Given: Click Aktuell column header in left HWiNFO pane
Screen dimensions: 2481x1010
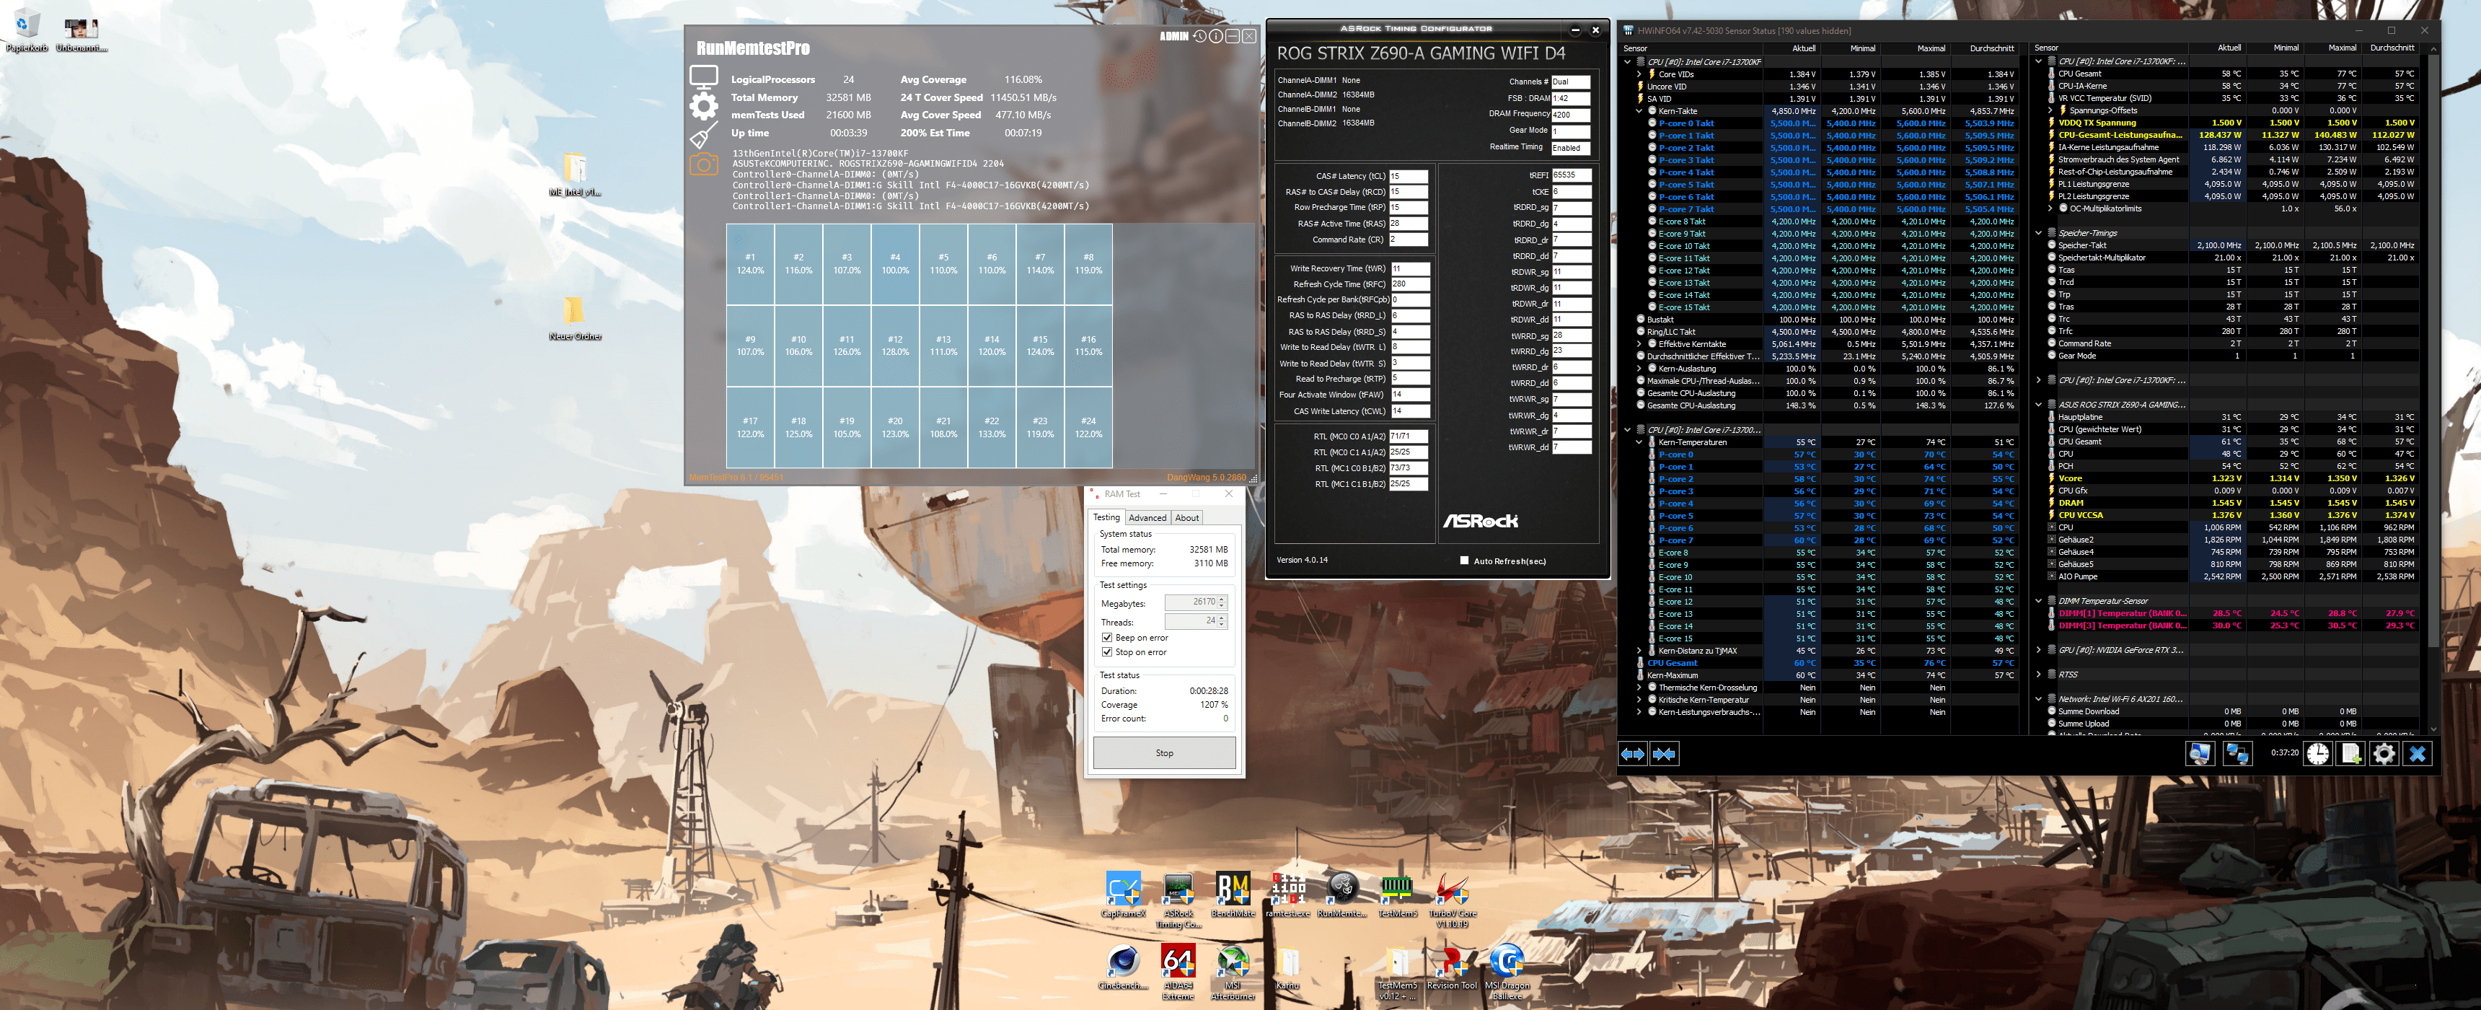Looking at the screenshot, I should (x=1792, y=48).
